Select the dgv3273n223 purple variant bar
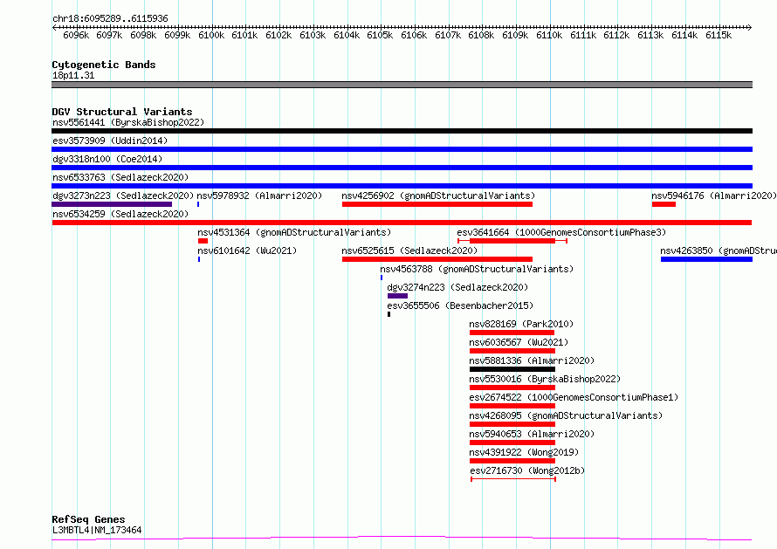Viewport: 777px width, 549px height. click(112, 204)
